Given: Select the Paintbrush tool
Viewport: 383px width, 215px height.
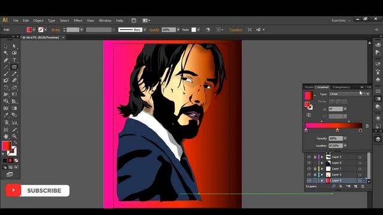Looking at the screenshot, I should pyautogui.click(x=6, y=73).
